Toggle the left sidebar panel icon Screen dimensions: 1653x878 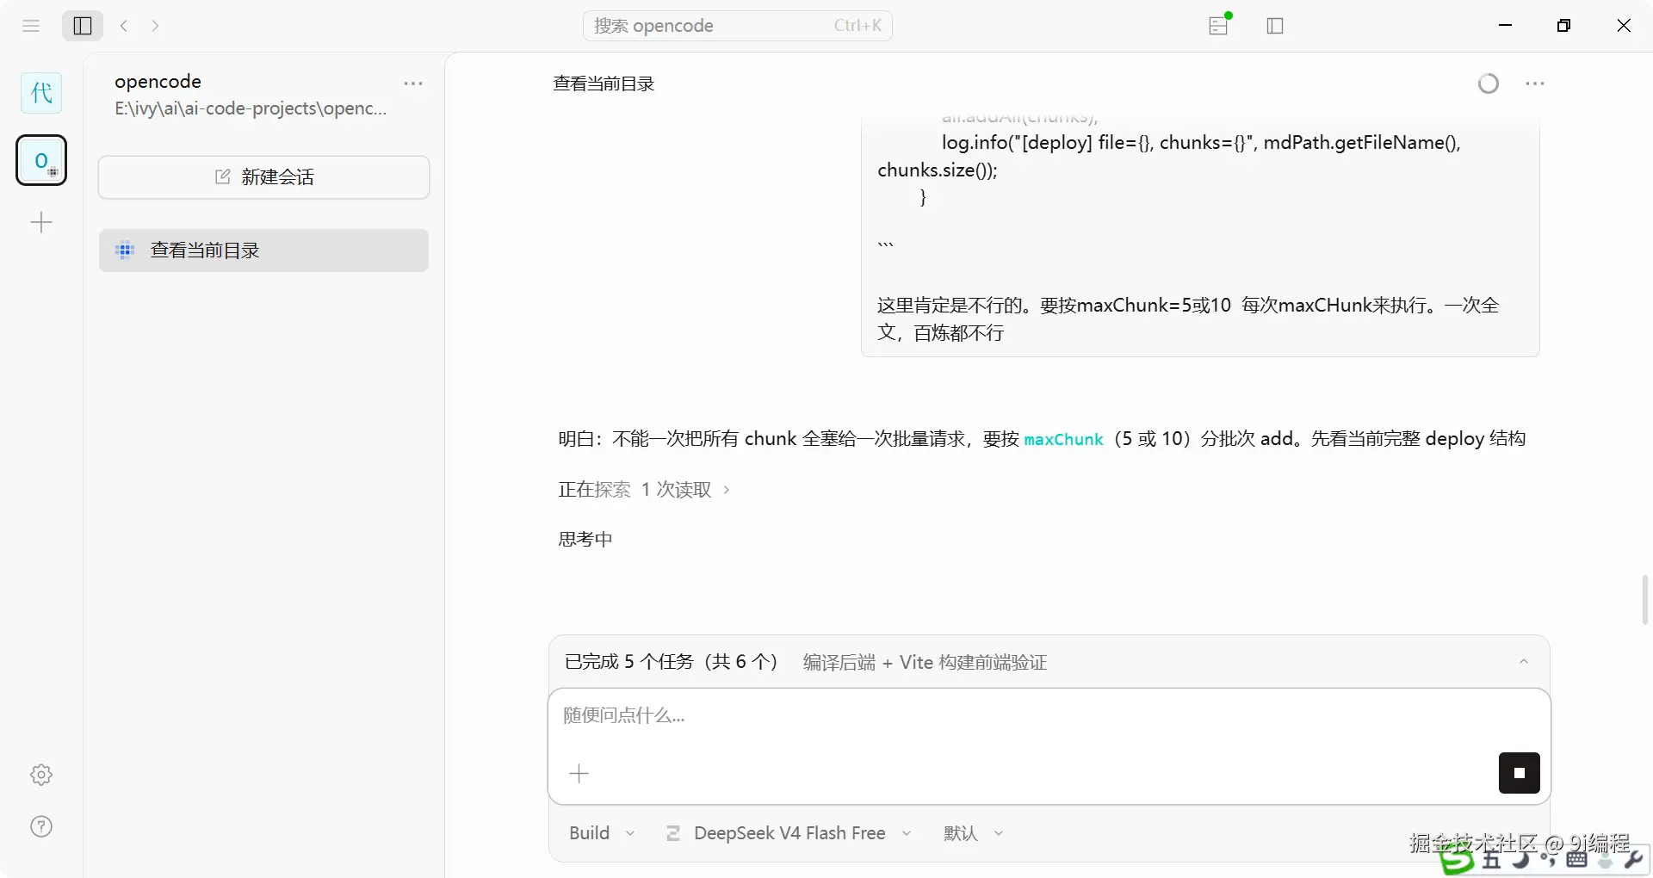click(83, 26)
